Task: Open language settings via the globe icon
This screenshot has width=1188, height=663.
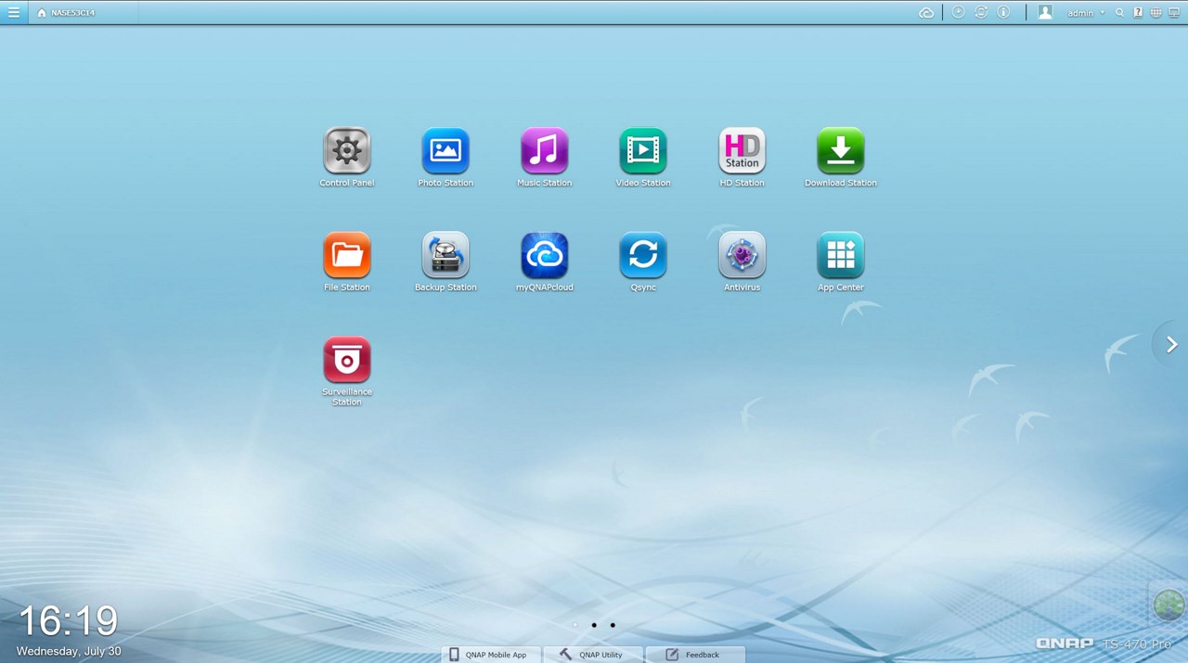Action: (1156, 13)
